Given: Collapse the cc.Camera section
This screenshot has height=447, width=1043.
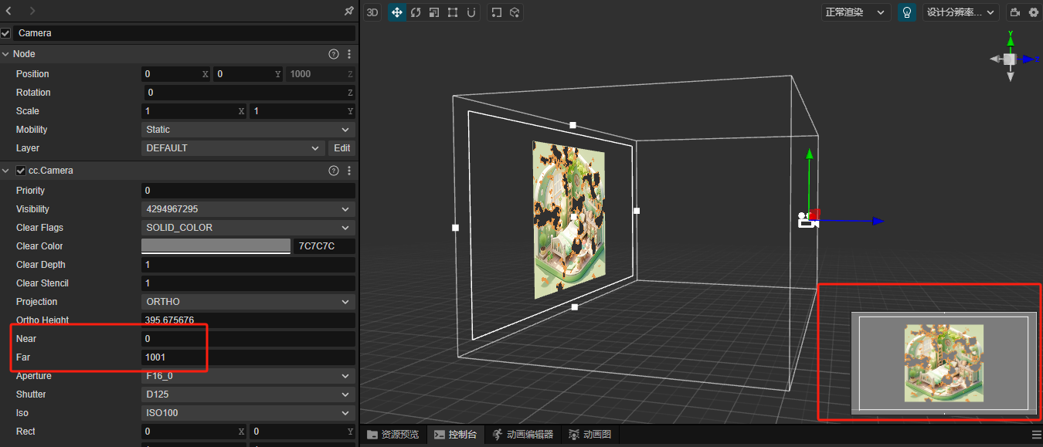Looking at the screenshot, I should tap(6, 171).
